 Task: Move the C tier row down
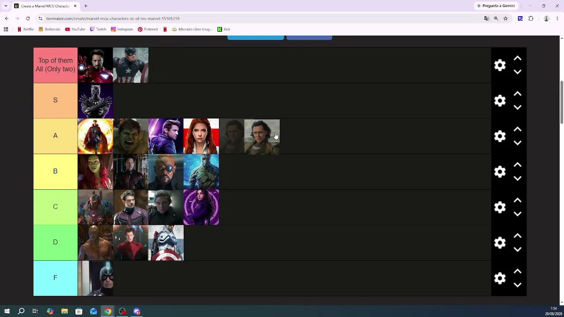(x=518, y=214)
